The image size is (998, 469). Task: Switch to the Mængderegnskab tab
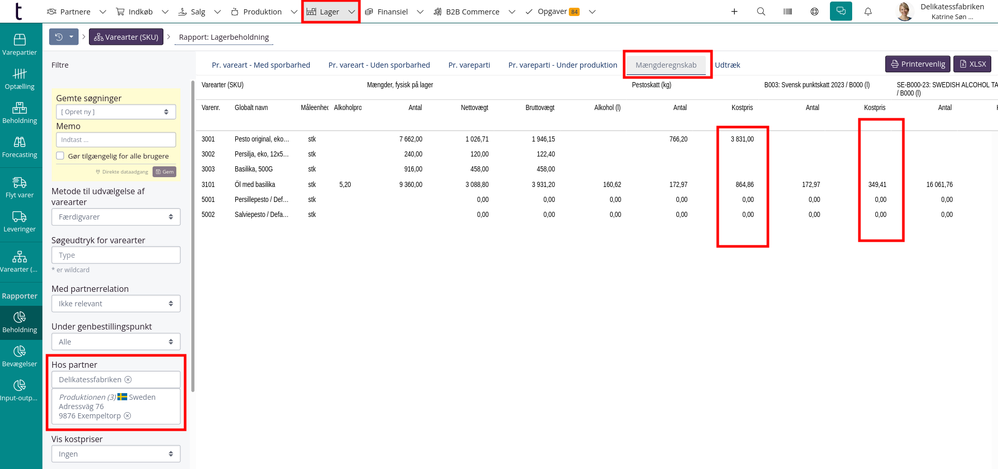coord(666,65)
